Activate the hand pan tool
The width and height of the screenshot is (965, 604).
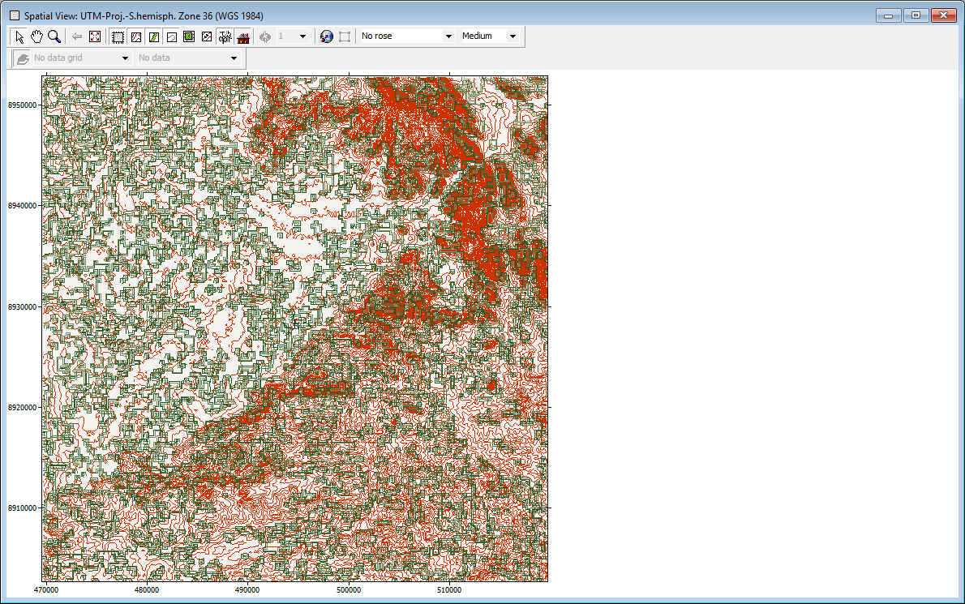36,36
